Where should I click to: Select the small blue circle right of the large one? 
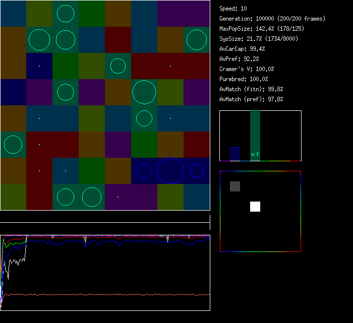[x=197, y=171]
